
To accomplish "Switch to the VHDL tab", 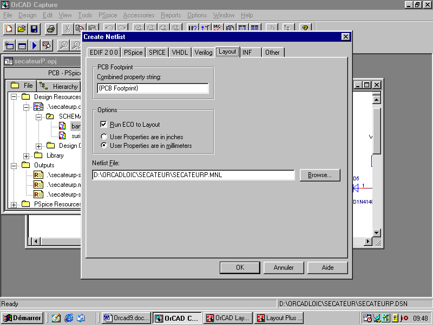I will tap(180, 52).
